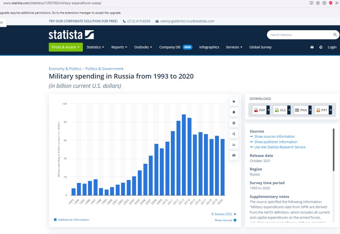Click the 2013 bar in the chart

click(x=184, y=155)
